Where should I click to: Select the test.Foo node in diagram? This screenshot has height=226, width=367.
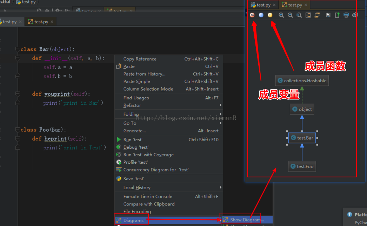(302, 166)
